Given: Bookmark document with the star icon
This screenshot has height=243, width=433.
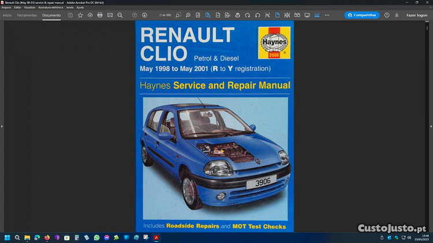Looking at the screenshot, I should 80,15.
